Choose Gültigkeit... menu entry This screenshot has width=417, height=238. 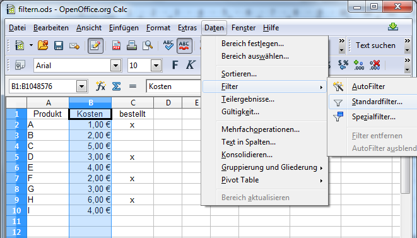pos(264,112)
